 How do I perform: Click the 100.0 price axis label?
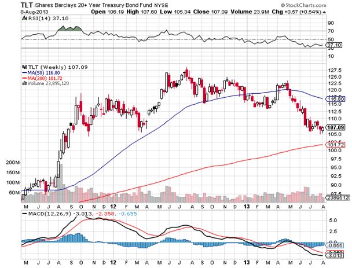click(x=335, y=150)
